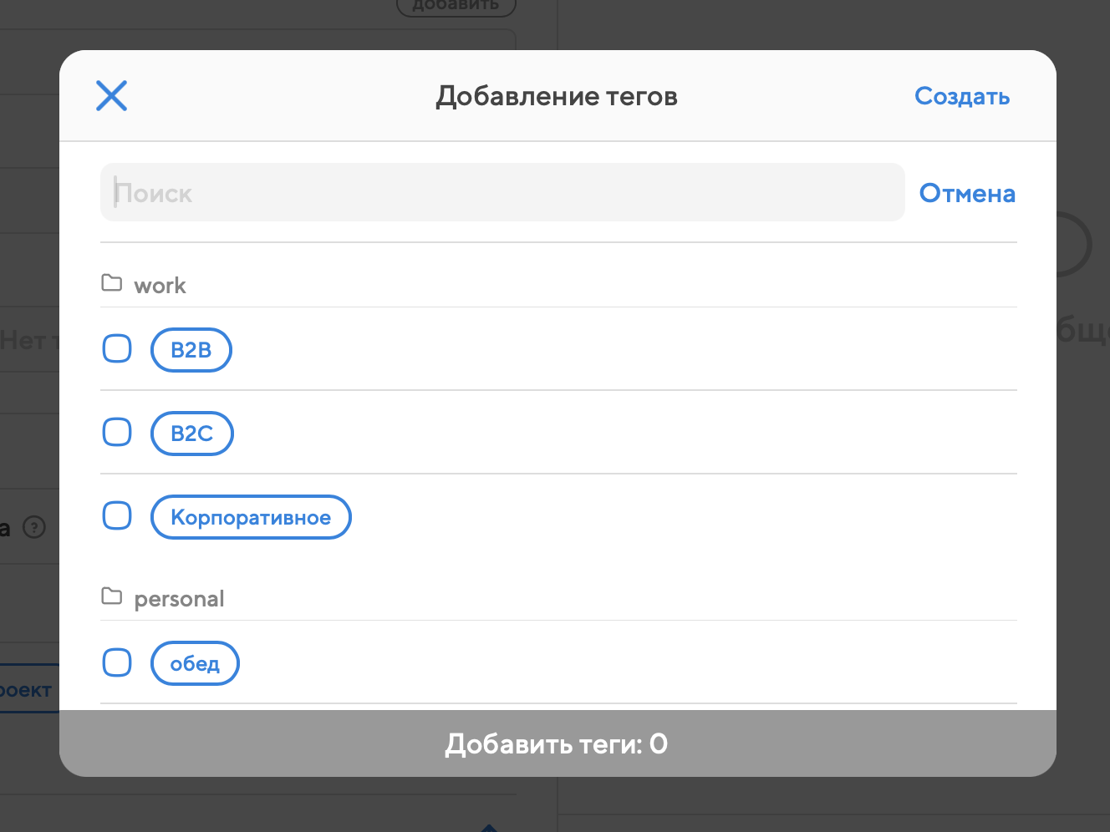The image size is (1110, 832).
Task: Click the folder icon beside personal
Action: [x=111, y=596]
